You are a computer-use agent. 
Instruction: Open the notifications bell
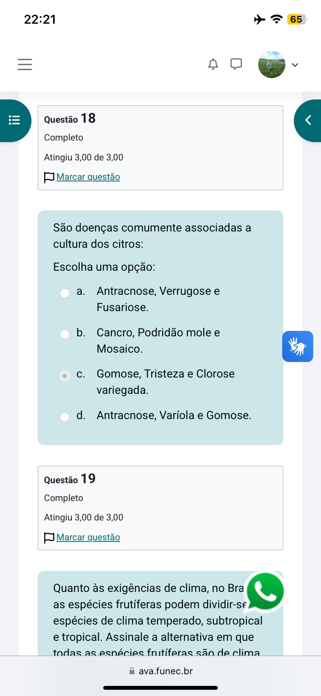(x=213, y=64)
